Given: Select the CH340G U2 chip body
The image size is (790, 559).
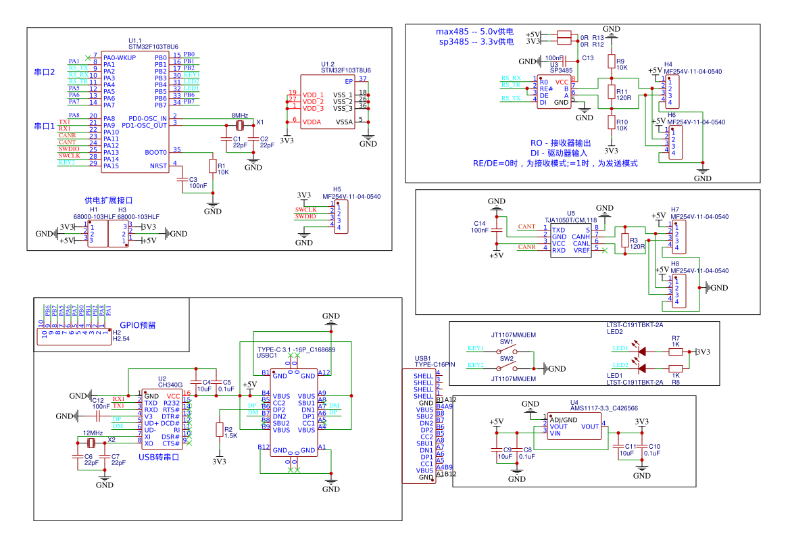Looking at the screenshot, I should click(162, 420).
